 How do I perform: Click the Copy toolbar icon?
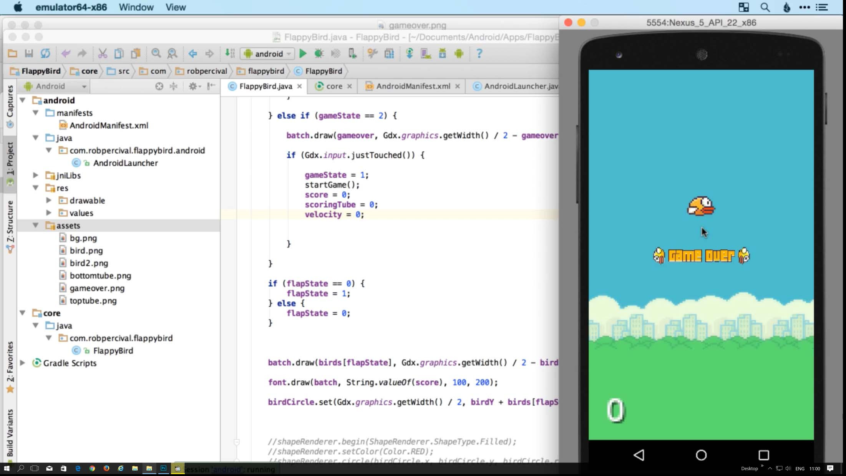pos(119,53)
